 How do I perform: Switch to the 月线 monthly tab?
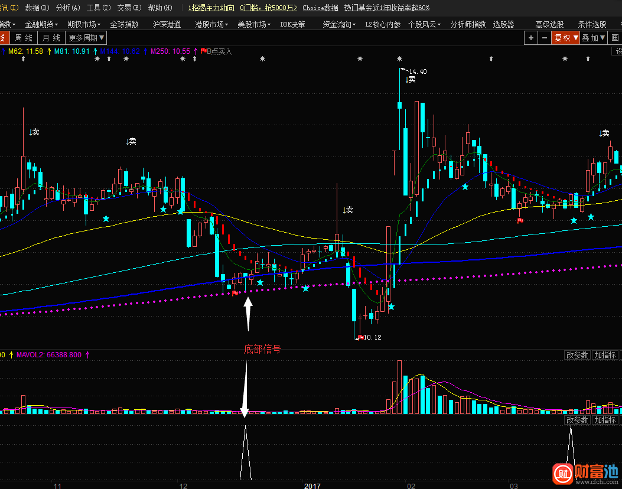click(x=51, y=38)
